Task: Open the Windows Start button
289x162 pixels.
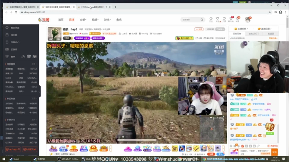Action: click(x=4, y=159)
